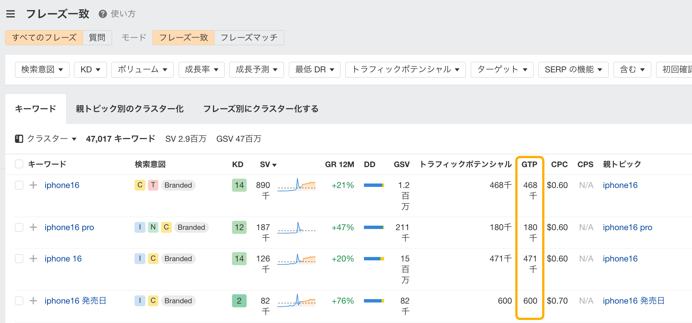Click the plus icon beside iphone16 pro
692x323 pixels.
click(x=33, y=228)
